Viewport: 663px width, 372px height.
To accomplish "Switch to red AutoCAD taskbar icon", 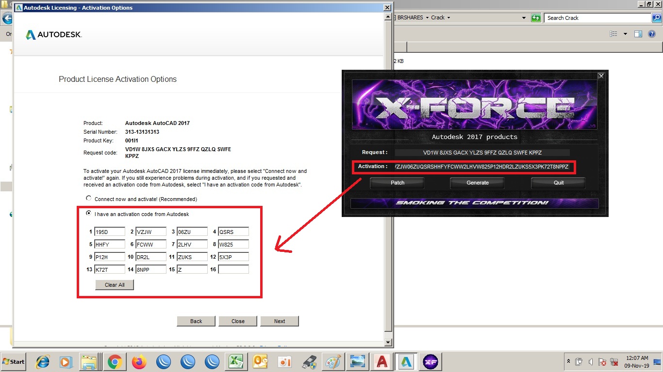I will tap(381, 362).
